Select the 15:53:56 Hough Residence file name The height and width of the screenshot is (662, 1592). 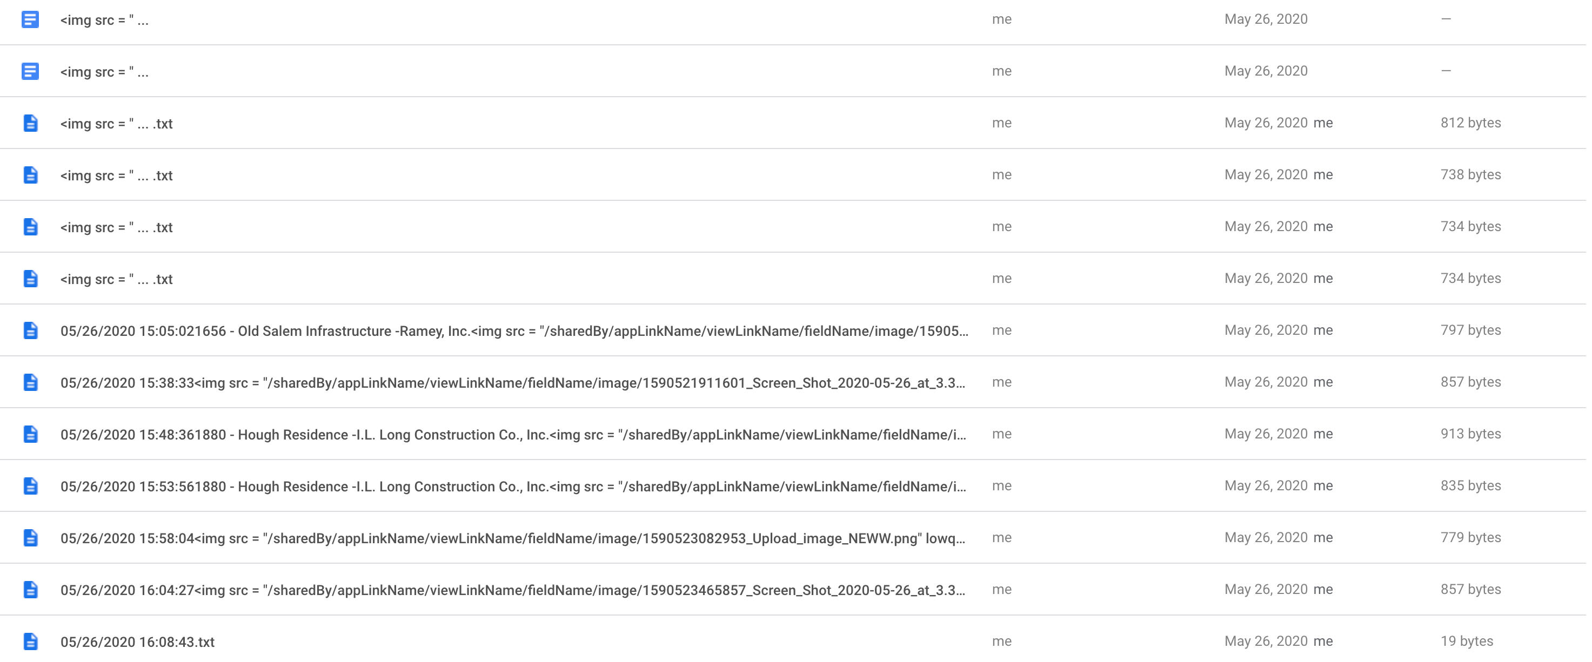point(513,487)
